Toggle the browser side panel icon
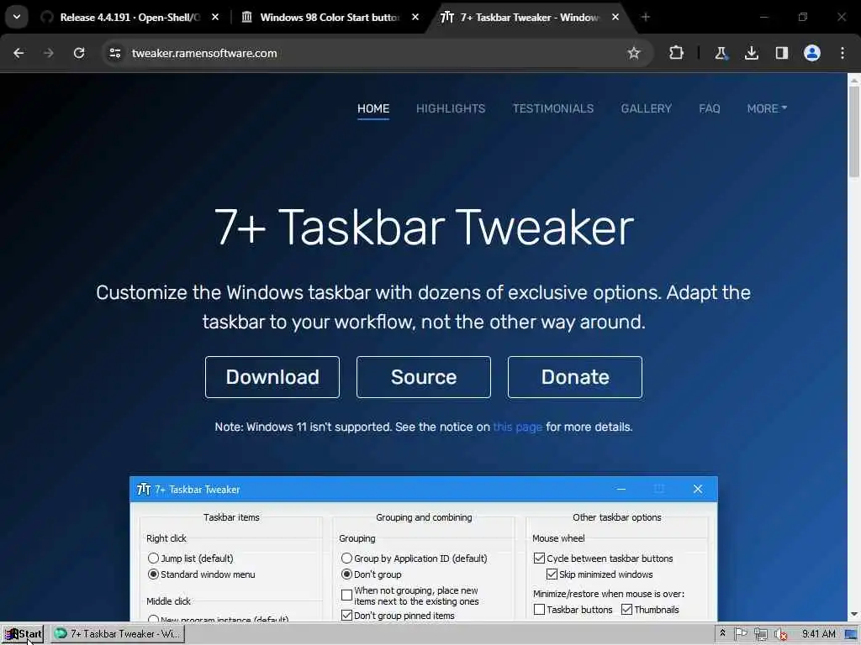 pyautogui.click(x=781, y=53)
